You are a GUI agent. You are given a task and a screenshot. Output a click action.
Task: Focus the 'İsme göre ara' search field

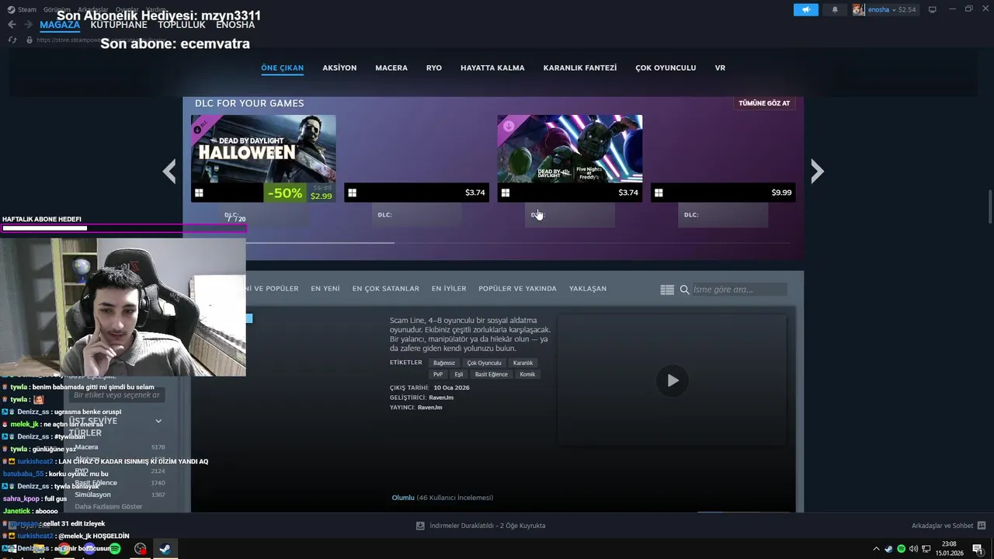click(739, 290)
